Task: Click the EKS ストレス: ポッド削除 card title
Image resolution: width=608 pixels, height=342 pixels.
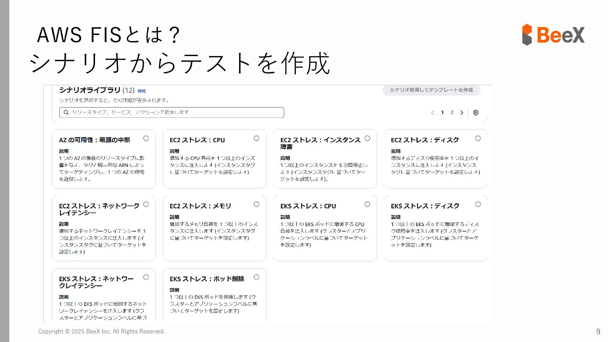Action: (x=207, y=279)
